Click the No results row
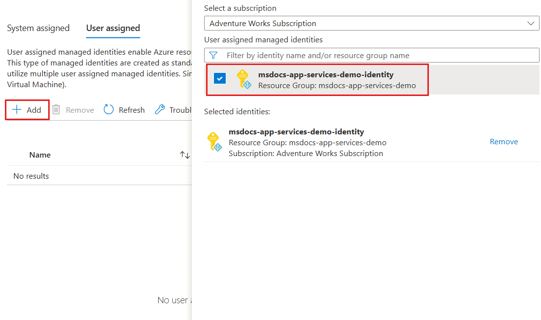The height and width of the screenshot is (320, 541). pyautogui.click(x=99, y=176)
